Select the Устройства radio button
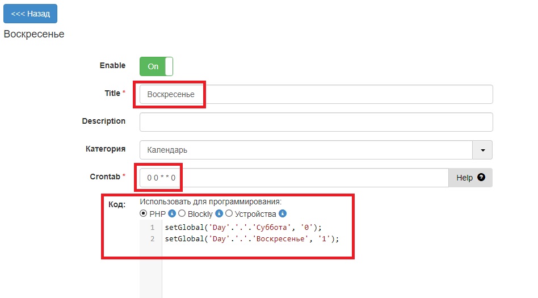Image resolution: width=538 pixels, height=298 pixels. tap(229, 214)
